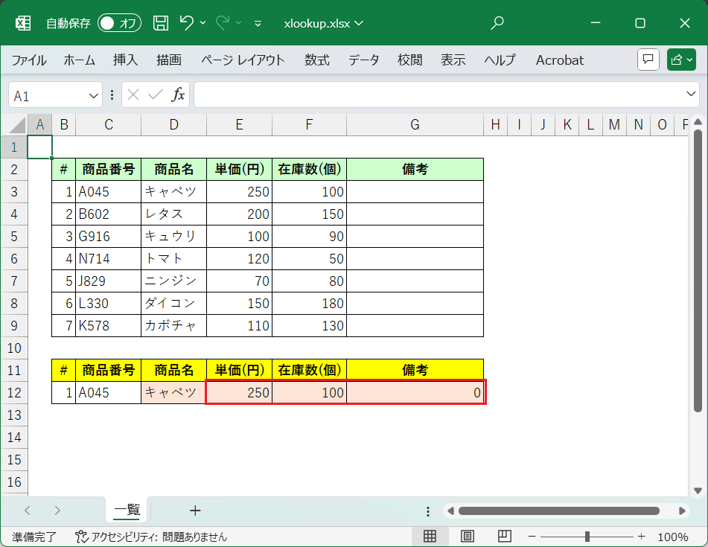Click the 100% zoom level button
The width and height of the screenshot is (708, 547).
tap(673, 537)
